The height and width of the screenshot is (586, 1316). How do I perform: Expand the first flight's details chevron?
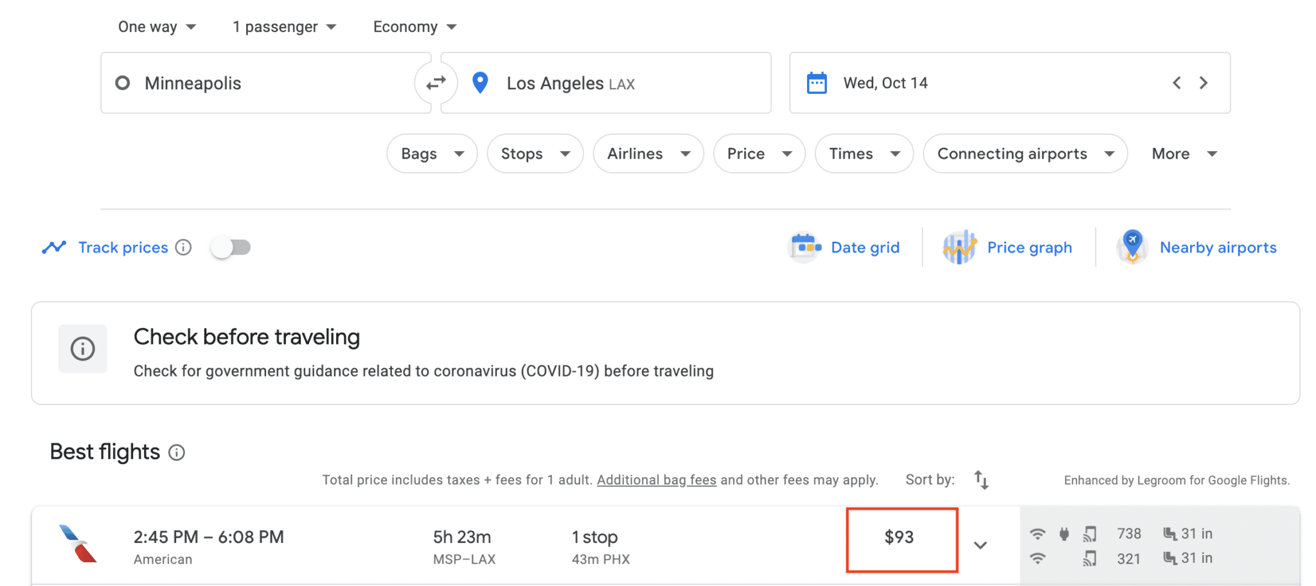pos(981,544)
